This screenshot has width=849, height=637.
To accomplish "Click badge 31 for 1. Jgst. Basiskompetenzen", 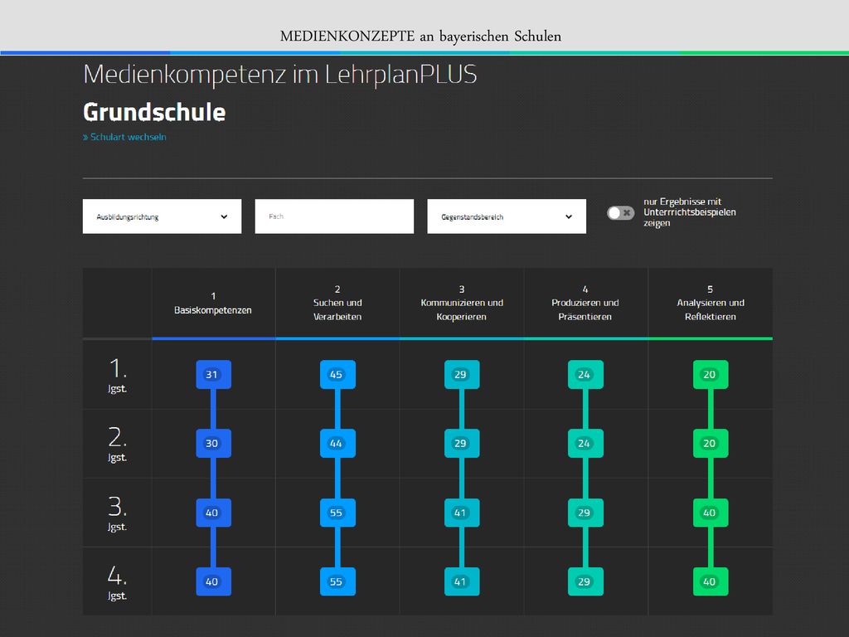I will [x=213, y=374].
